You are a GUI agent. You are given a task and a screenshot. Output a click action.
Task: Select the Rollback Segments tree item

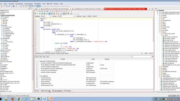[10, 34]
